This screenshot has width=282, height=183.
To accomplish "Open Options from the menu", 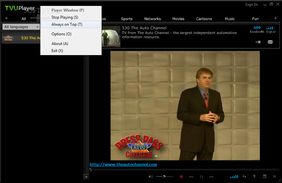I will point(71,34).
